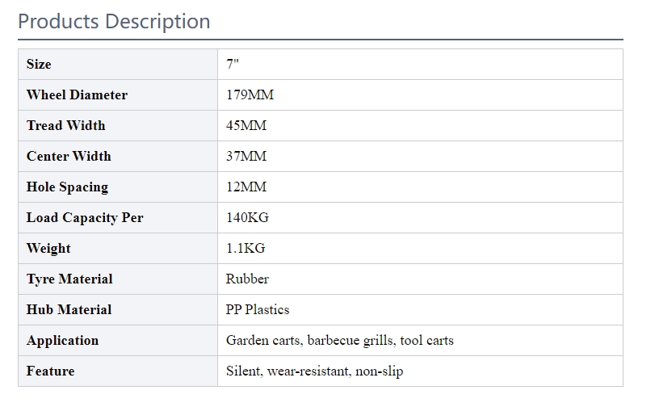
Task: Click the Rubber tyre material value
Action: coord(247,279)
